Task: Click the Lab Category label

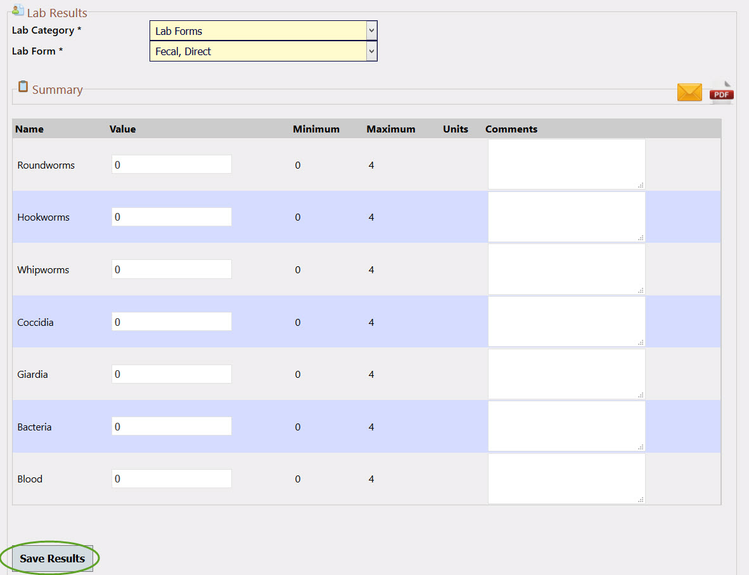Action: (x=46, y=30)
